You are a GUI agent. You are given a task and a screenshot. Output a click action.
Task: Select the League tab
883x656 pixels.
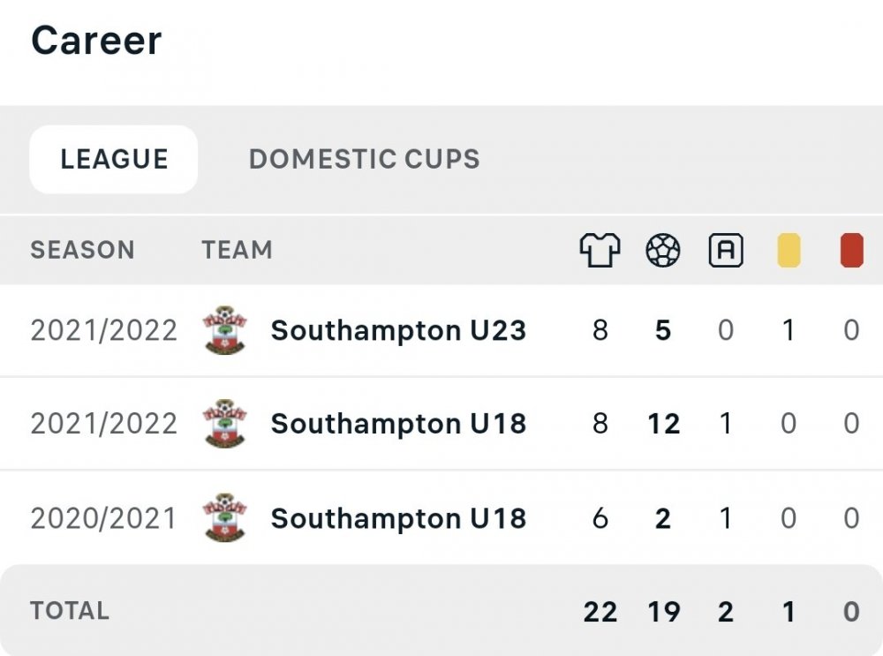tap(114, 159)
